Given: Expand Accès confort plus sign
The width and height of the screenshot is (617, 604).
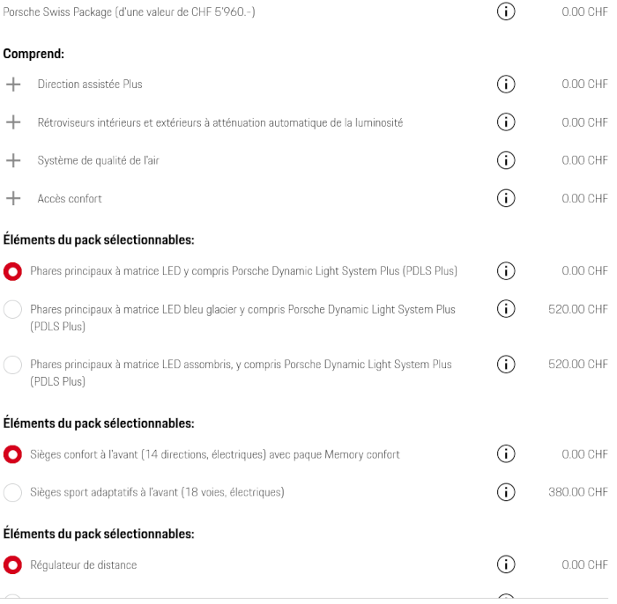Looking at the screenshot, I should coord(13,198).
